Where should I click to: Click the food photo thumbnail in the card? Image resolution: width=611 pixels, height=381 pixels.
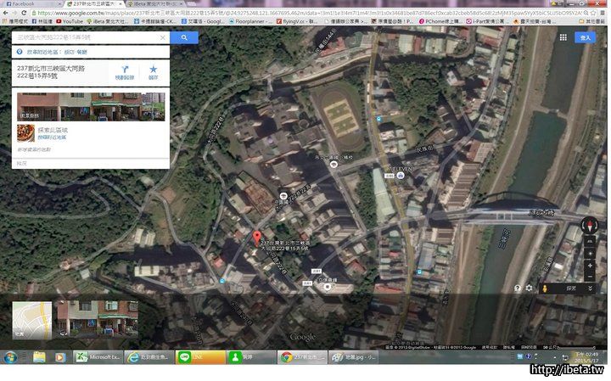tap(25, 133)
